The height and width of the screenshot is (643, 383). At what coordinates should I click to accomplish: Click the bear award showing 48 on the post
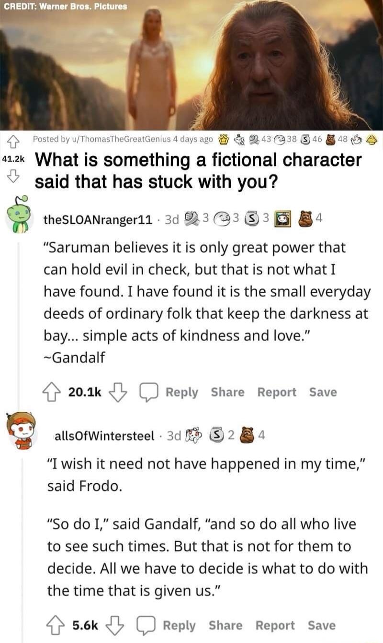click(x=330, y=141)
